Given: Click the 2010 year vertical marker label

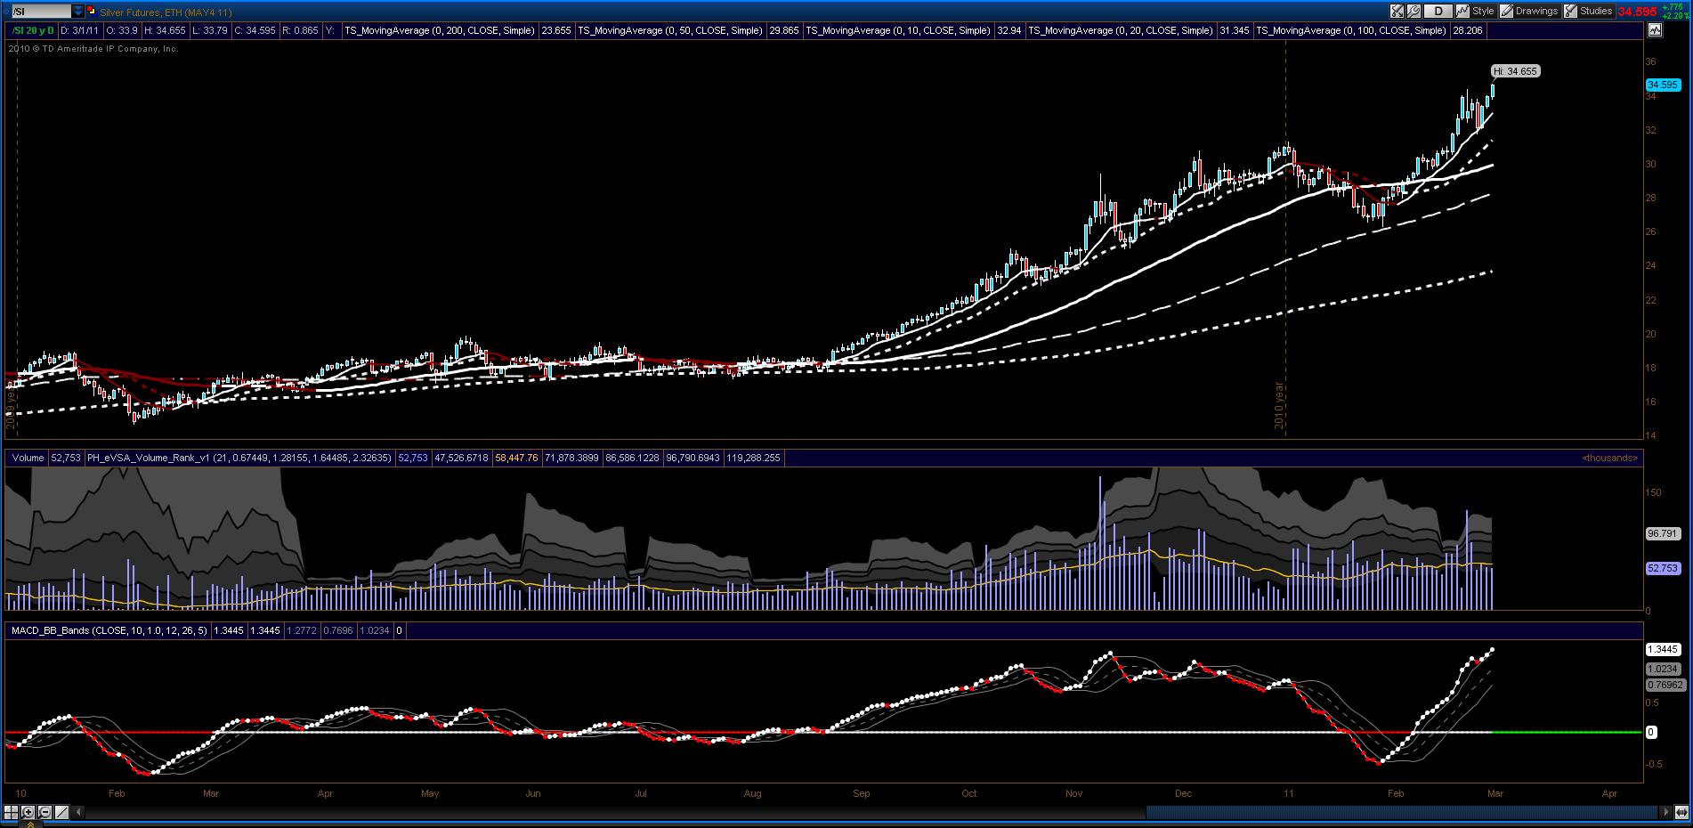Looking at the screenshot, I should (x=1280, y=405).
